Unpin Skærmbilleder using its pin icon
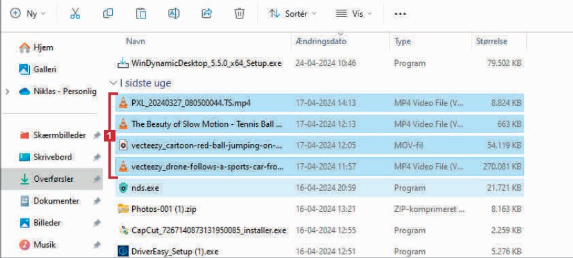 tap(96, 136)
